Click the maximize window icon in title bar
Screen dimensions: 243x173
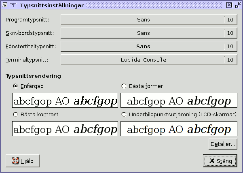pyautogui.click(x=238, y=5)
